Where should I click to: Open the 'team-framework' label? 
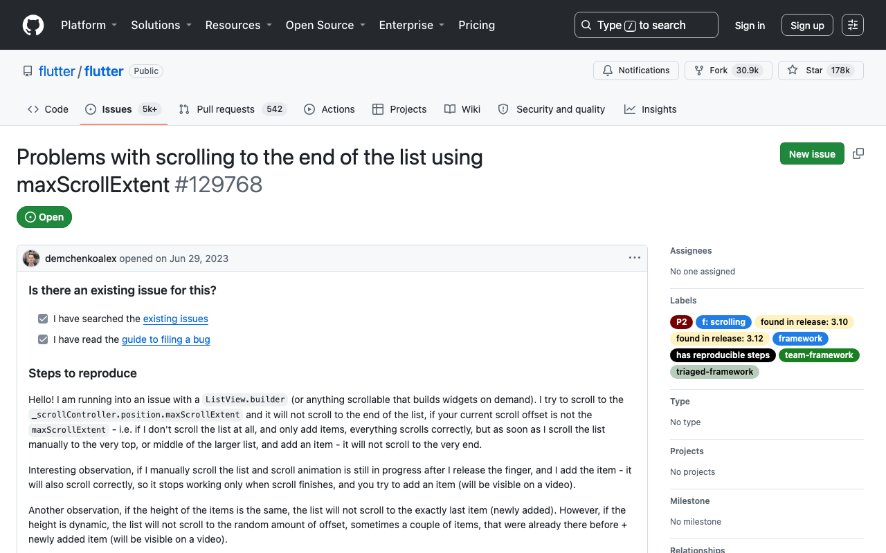tap(819, 355)
